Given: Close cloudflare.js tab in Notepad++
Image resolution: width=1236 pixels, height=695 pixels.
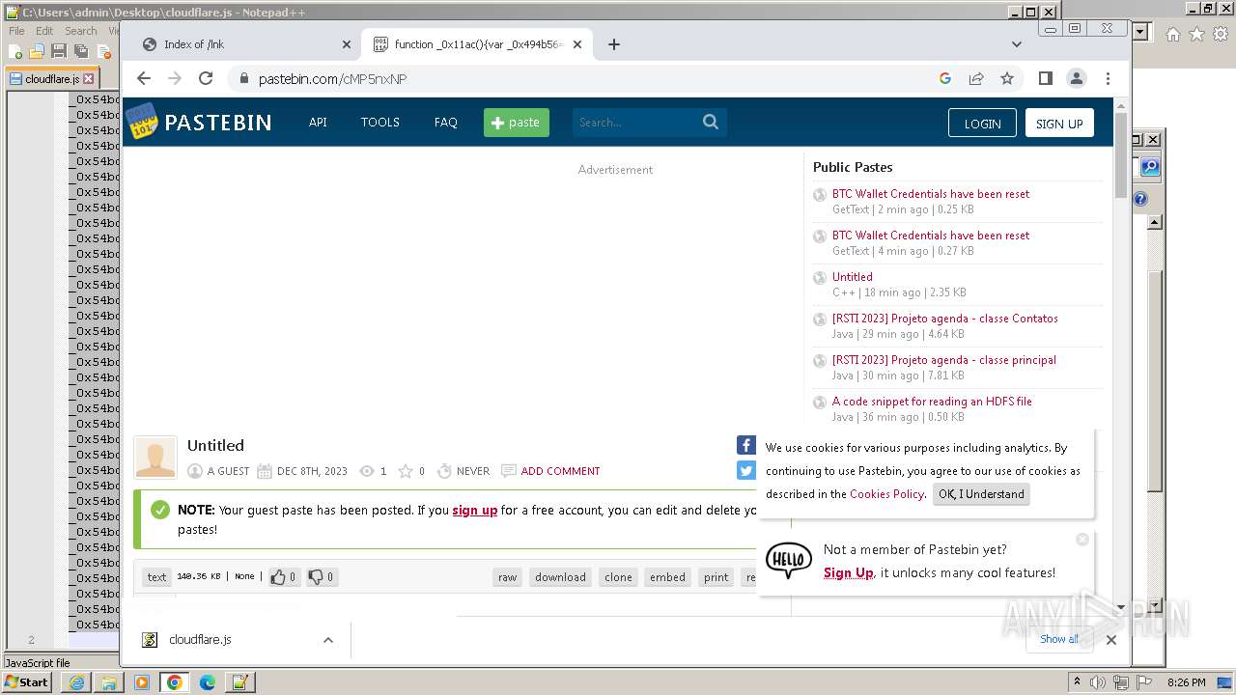Looking at the screenshot, I should click(89, 79).
